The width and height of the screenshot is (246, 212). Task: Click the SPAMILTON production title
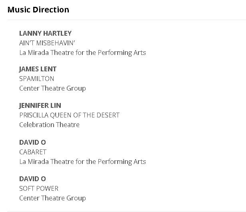pos(36,79)
